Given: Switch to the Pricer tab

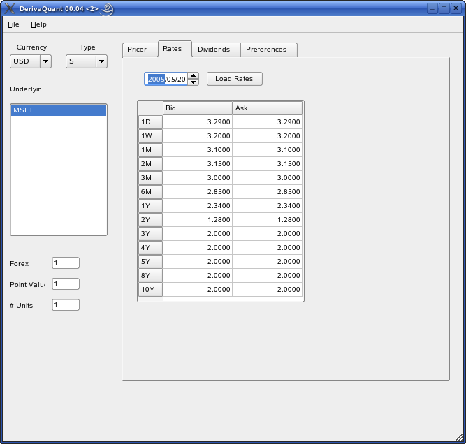Looking at the screenshot, I should (138, 50).
